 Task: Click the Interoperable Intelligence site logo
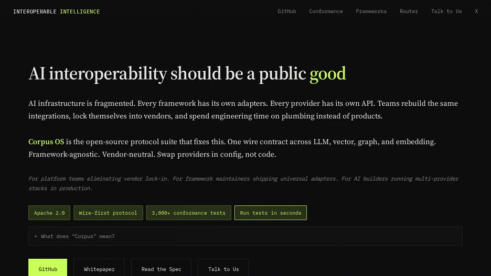click(x=56, y=12)
